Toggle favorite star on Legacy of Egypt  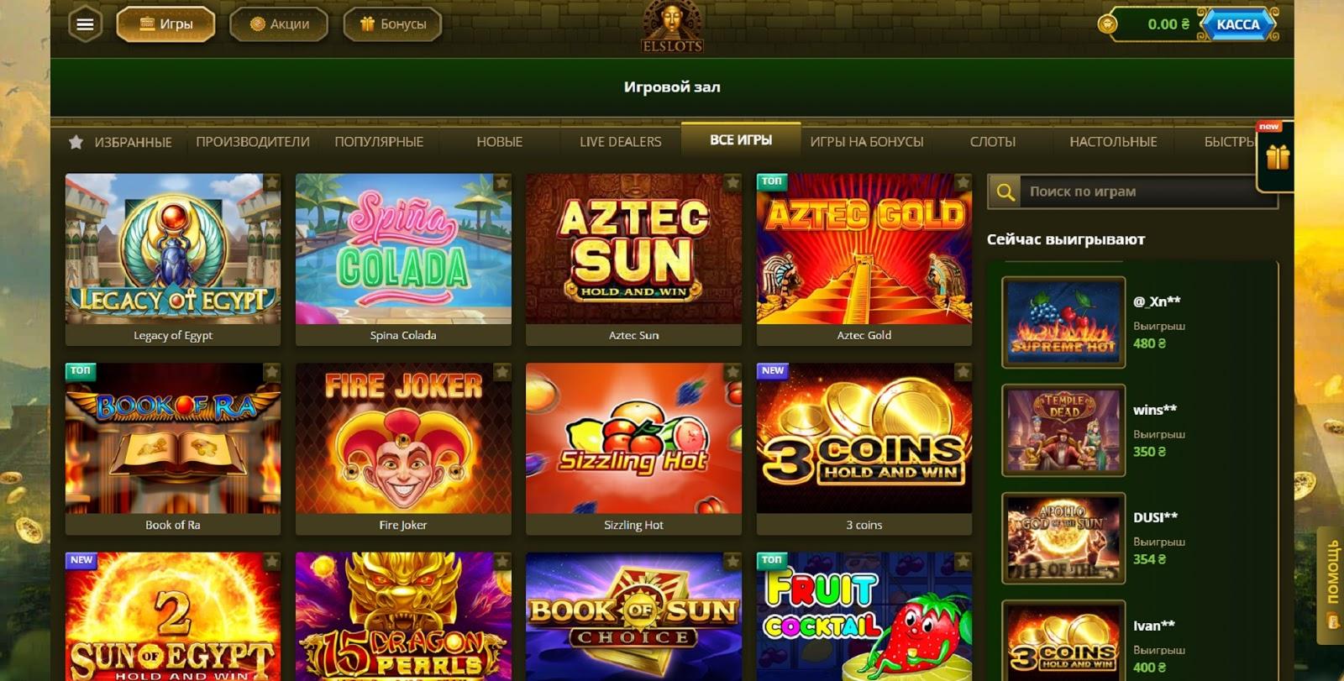pyautogui.click(x=271, y=182)
